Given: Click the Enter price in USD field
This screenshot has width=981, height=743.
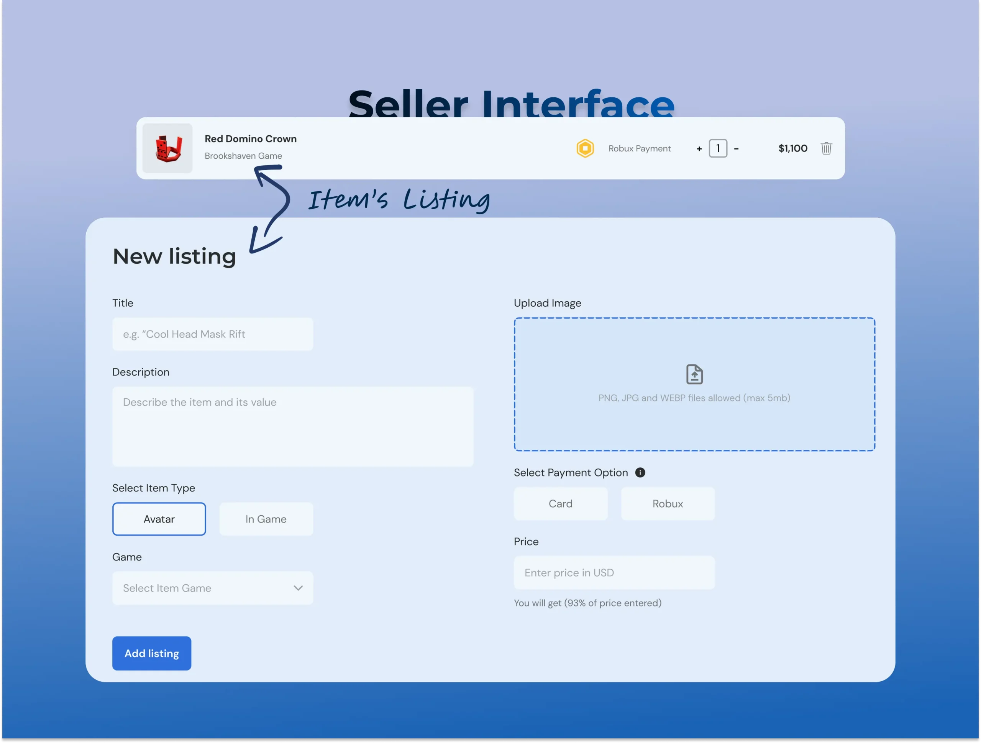Looking at the screenshot, I should point(614,573).
